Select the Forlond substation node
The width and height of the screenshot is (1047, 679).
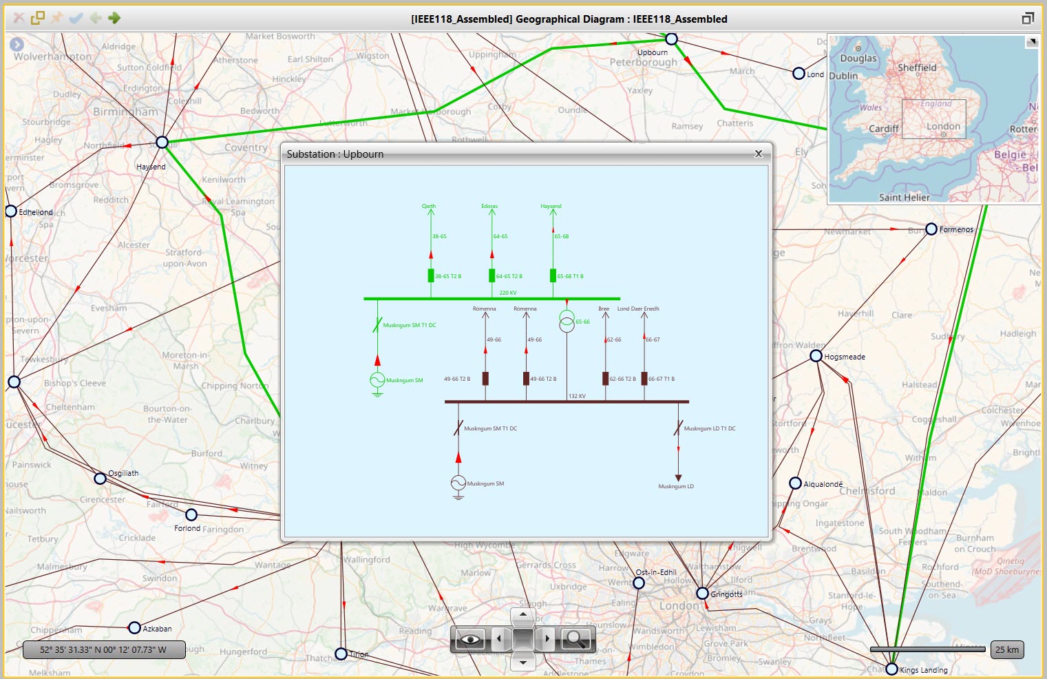coord(191,514)
